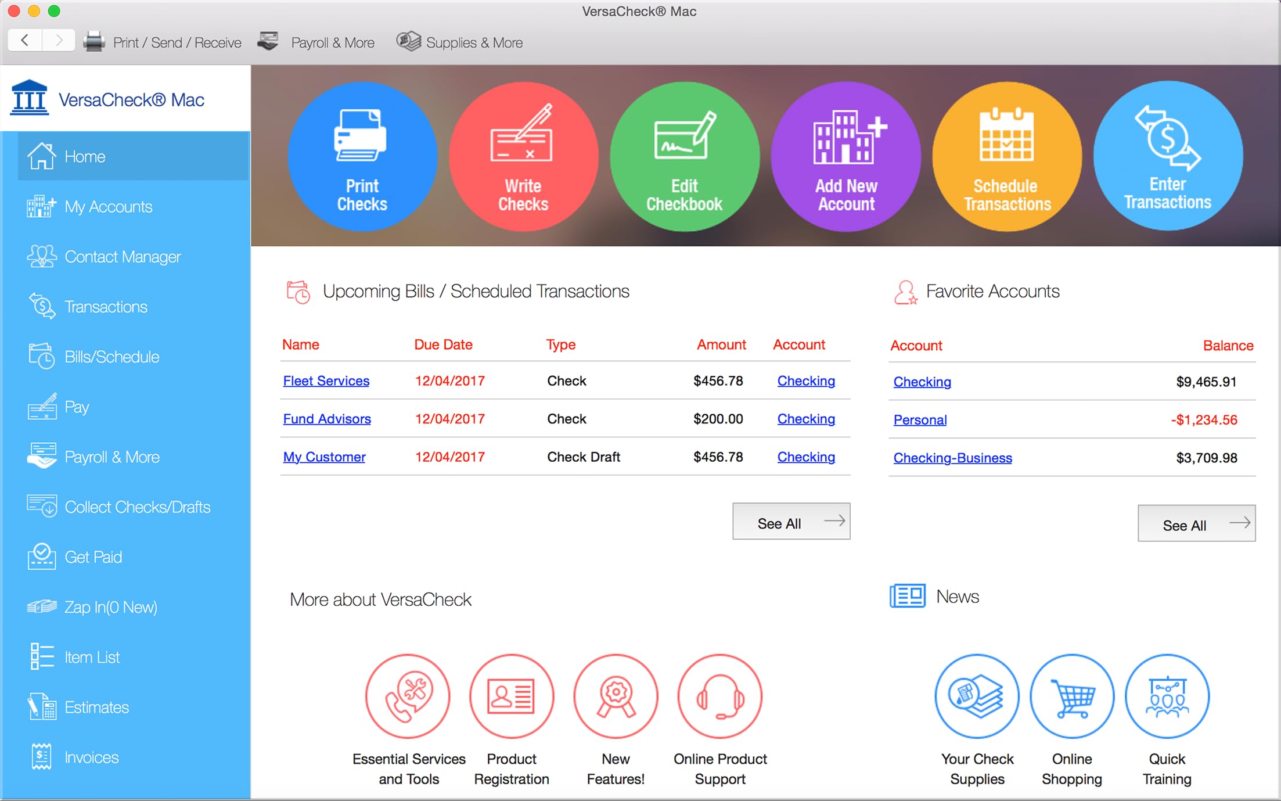The height and width of the screenshot is (801, 1281).
Task: Select Home in the sidebar
Action: tap(85, 156)
